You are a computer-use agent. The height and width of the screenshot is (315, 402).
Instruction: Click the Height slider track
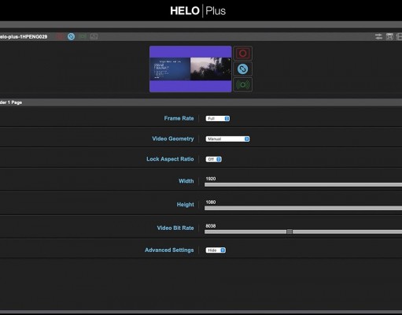pyautogui.click(x=303, y=208)
